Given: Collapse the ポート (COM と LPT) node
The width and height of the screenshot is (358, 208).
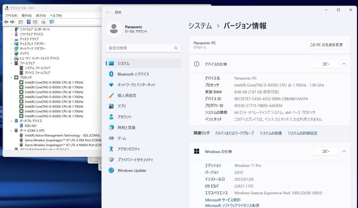Looking at the screenshot, I should (11, 131).
